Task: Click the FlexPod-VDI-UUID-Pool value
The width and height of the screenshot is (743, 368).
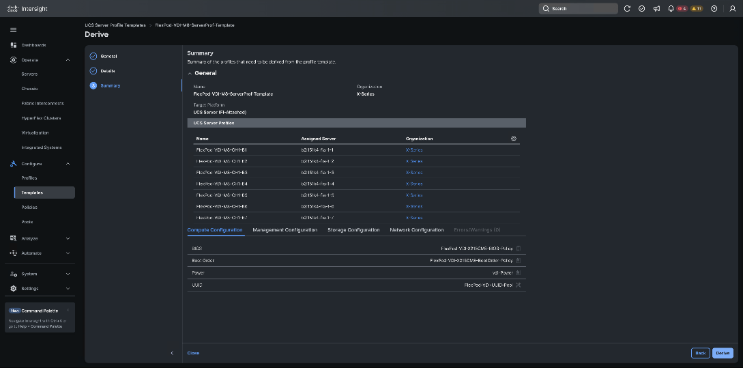Action: pyautogui.click(x=489, y=285)
